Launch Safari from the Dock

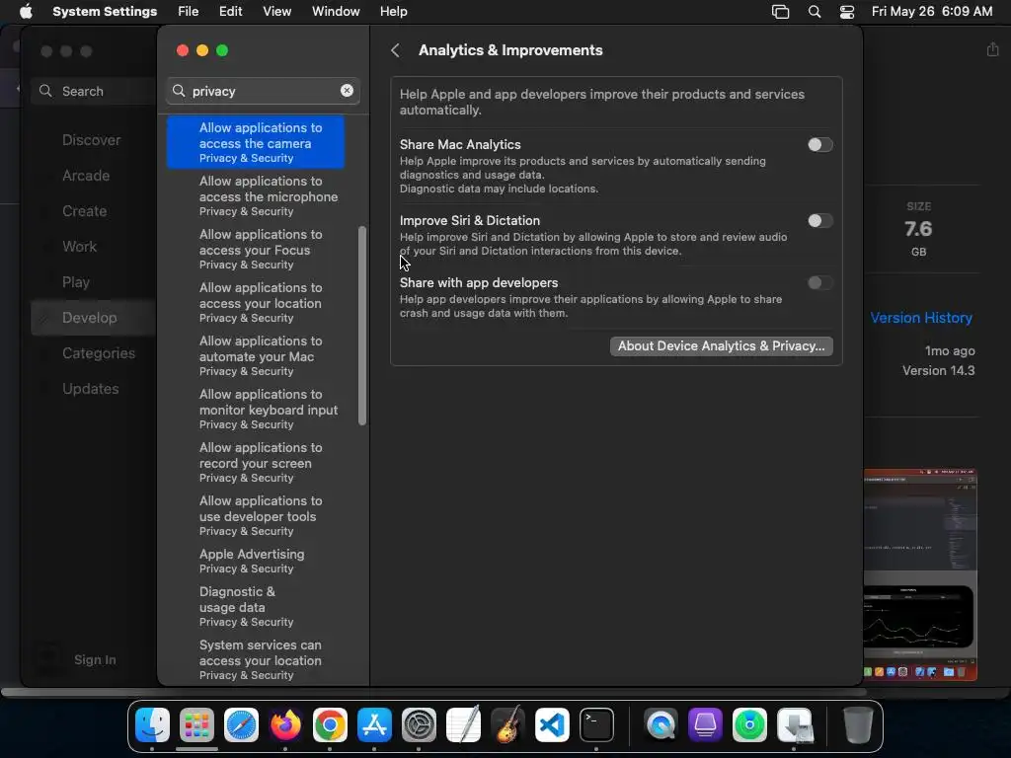coord(241,725)
